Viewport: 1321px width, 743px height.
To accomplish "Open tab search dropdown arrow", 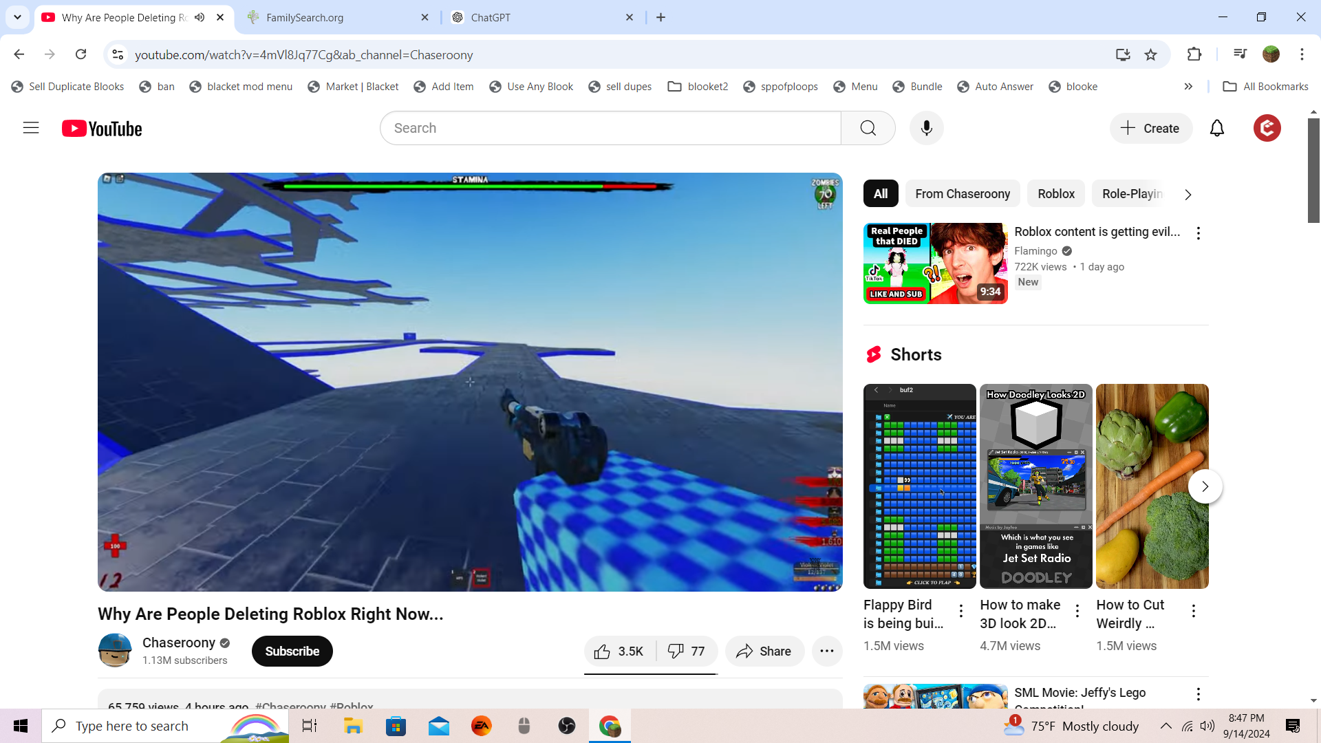I will 17,17.
